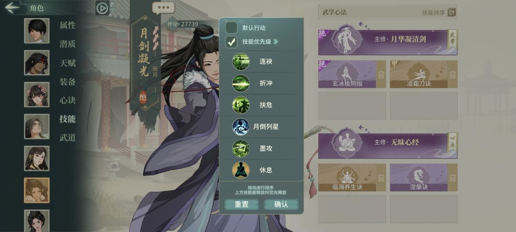516x232 pixels.
Task: Confirm with the 确认 button
Action: 281,204
